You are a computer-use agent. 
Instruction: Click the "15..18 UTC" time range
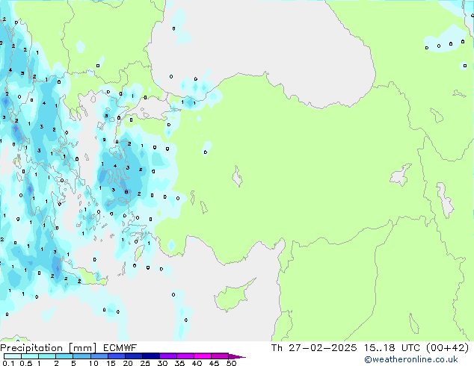tap(392, 348)
